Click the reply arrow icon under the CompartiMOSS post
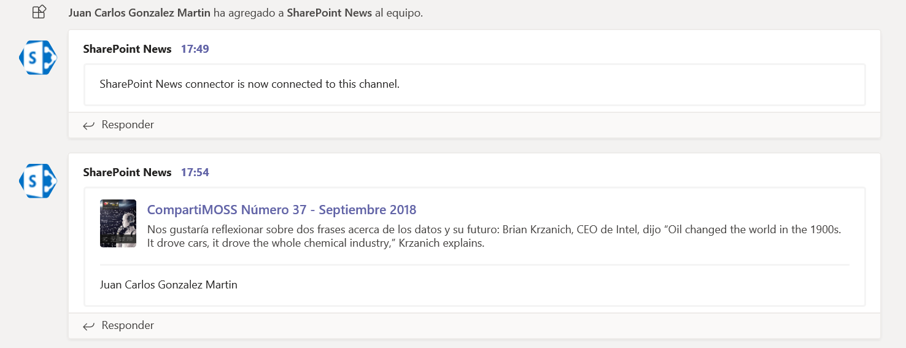This screenshot has height=348, width=906. [x=89, y=326]
